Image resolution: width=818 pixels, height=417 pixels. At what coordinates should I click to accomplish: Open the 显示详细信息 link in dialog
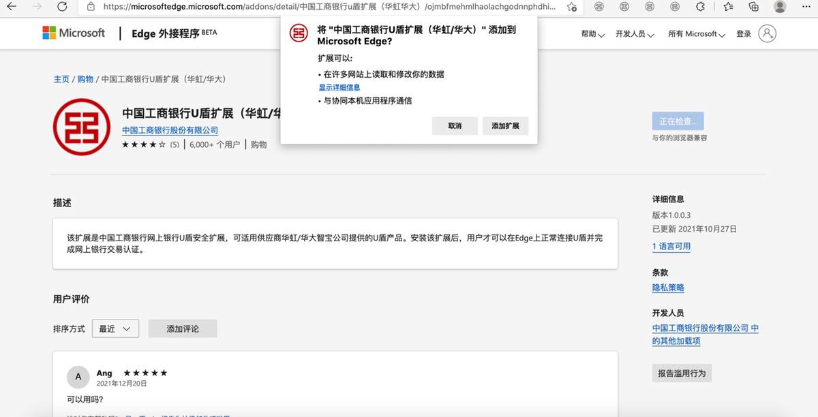339,87
